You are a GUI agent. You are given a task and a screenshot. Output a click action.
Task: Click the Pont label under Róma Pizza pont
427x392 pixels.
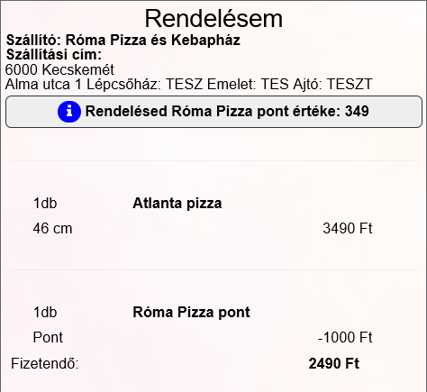coord(48,337)
